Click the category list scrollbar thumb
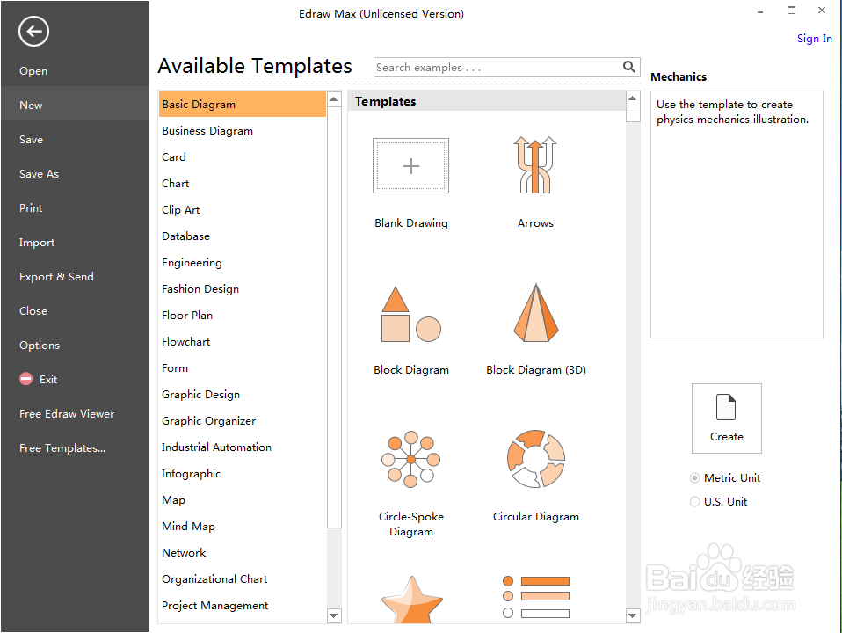The height and width of the screenshot is (633, 842). [334, 317]
